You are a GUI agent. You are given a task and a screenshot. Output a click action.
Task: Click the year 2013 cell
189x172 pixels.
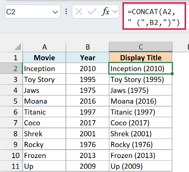tap(88, 155)
